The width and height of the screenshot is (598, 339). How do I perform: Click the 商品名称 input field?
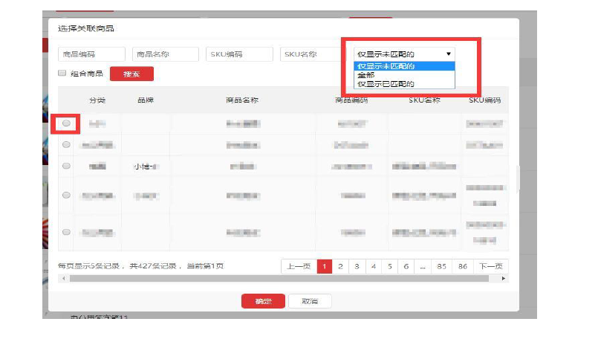point(166,54)
